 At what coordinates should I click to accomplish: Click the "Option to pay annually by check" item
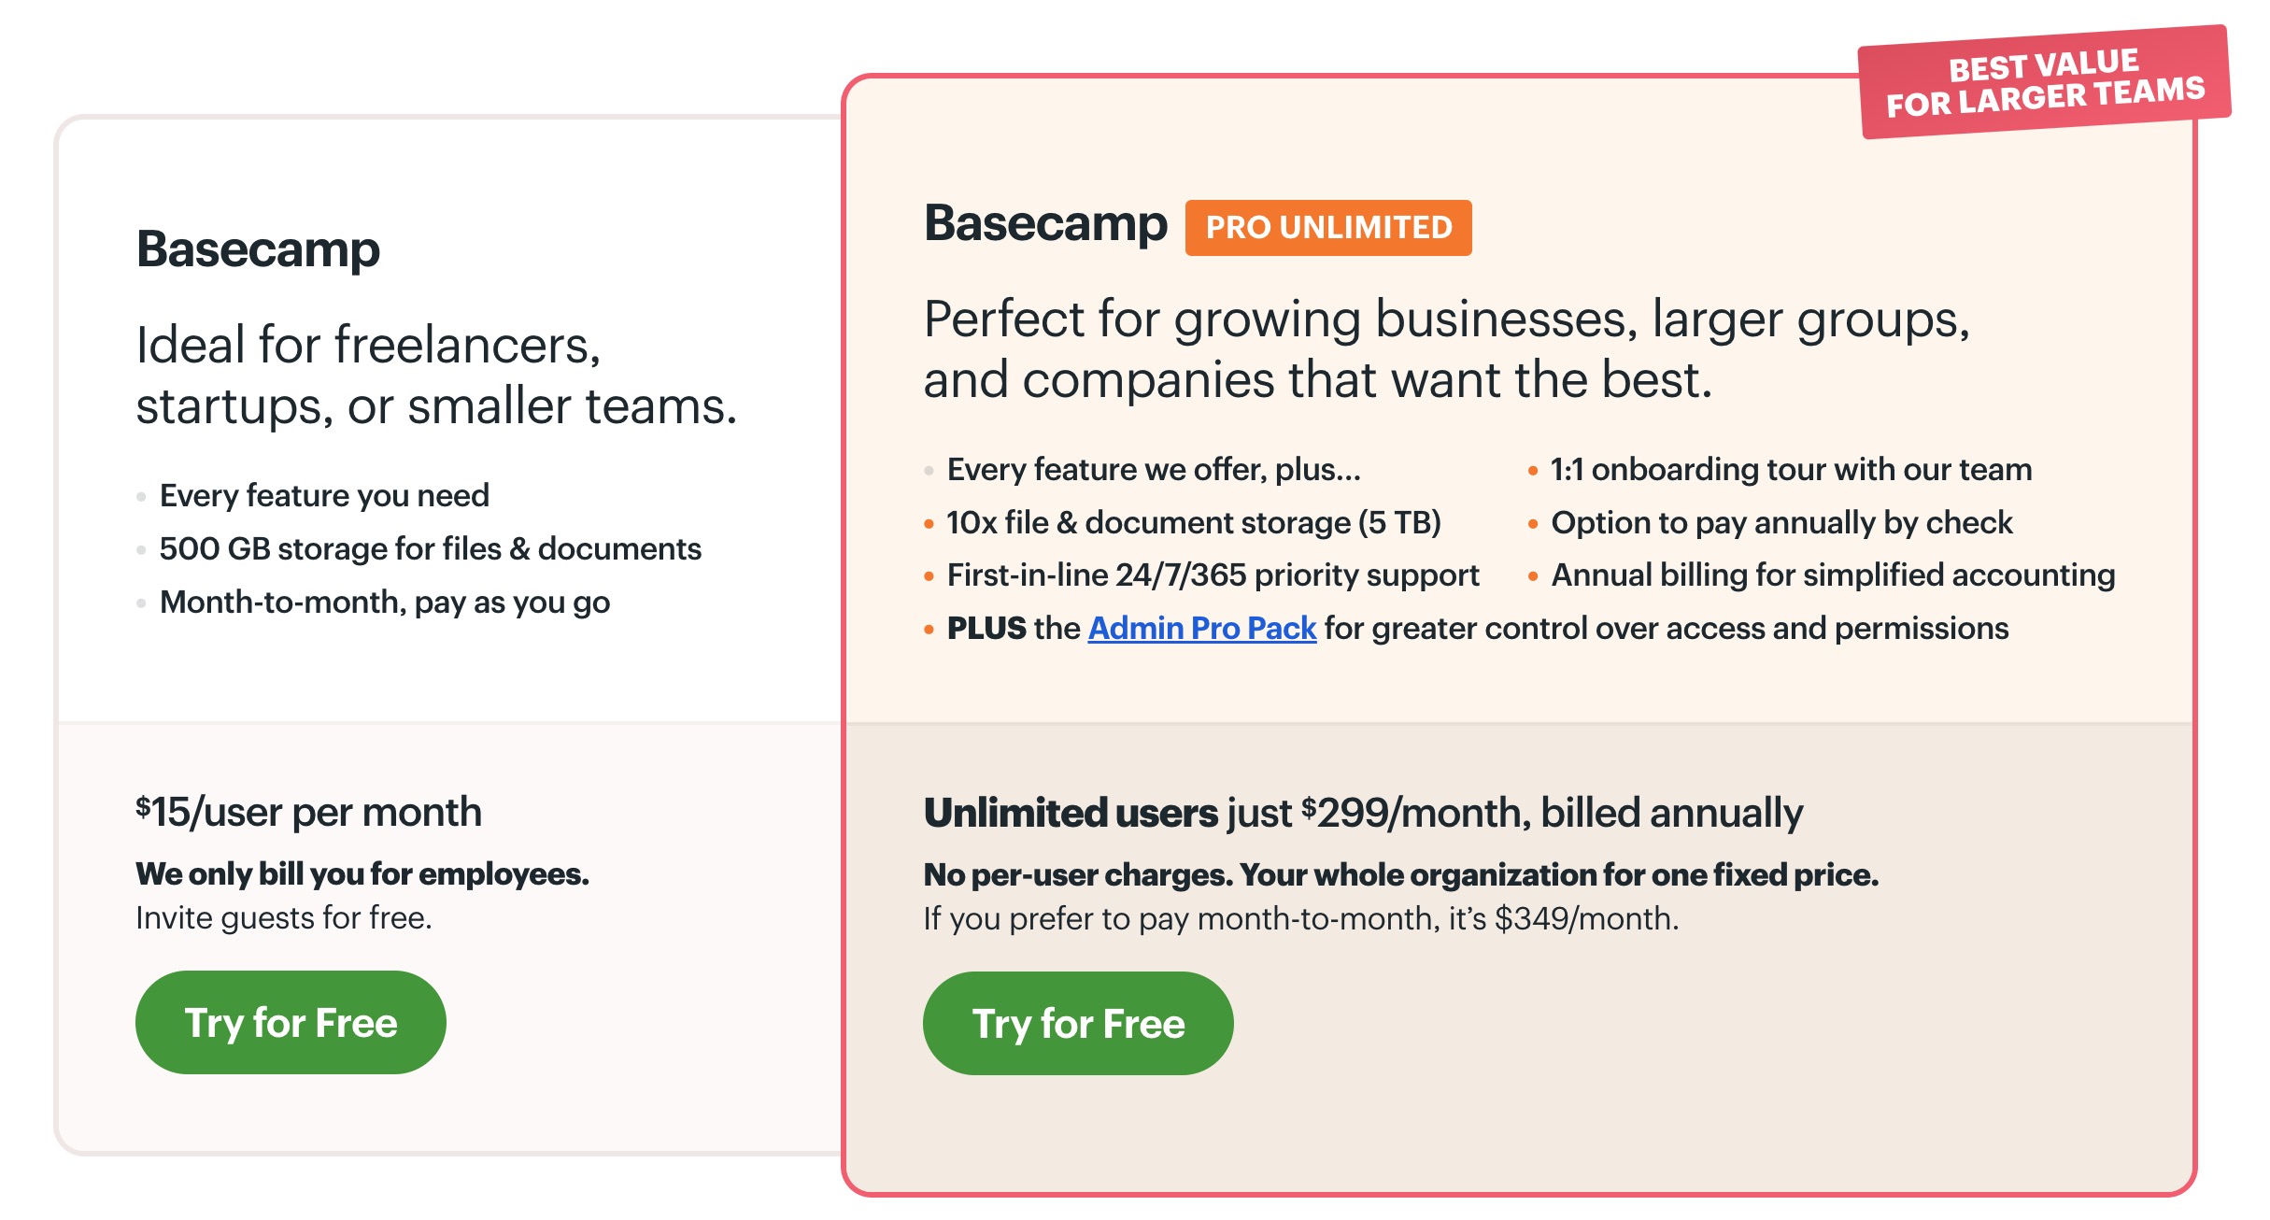tap(1781, 522)
